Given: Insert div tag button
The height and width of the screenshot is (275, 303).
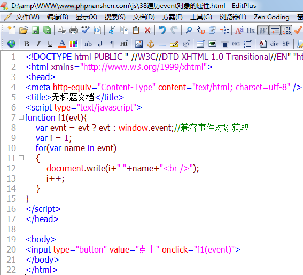Looking at the screenshot, I should (x=274, y=44).
